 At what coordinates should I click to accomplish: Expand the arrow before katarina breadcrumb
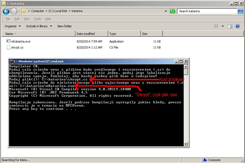[70, 11]
